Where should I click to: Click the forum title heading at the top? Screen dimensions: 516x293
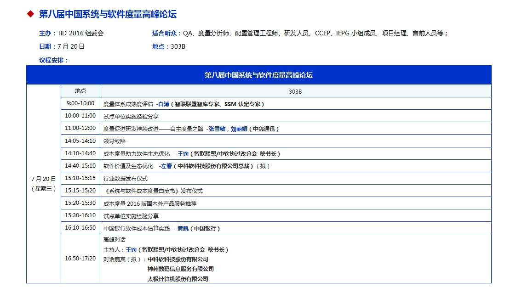pyautogui.click(x=108, y=14)
